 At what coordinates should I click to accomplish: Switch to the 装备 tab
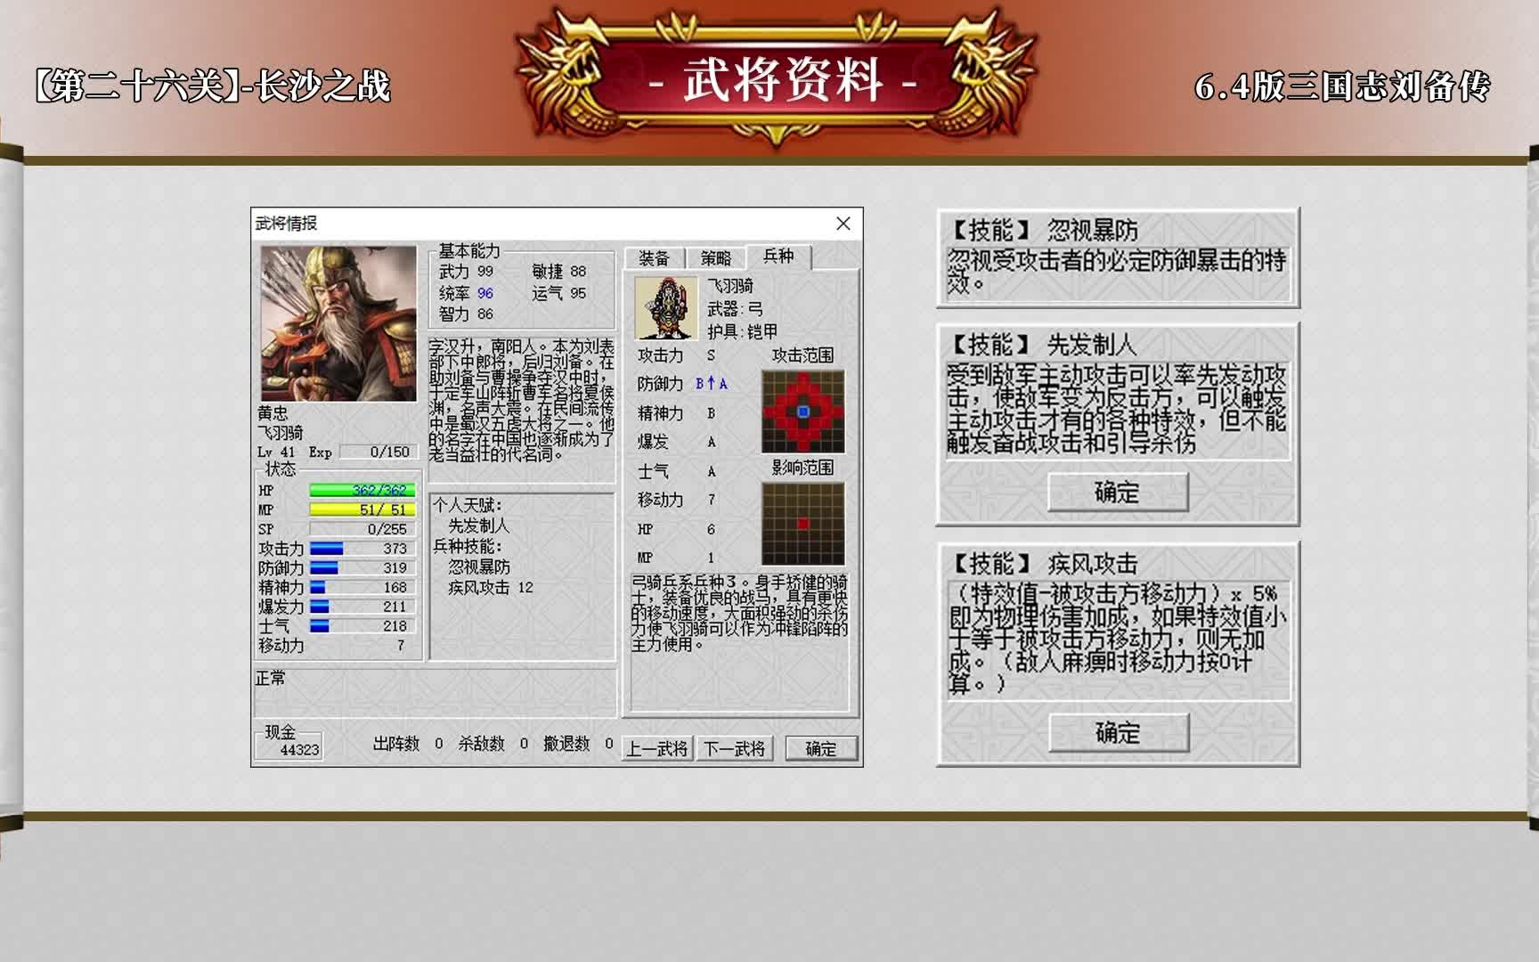[654, 258]
